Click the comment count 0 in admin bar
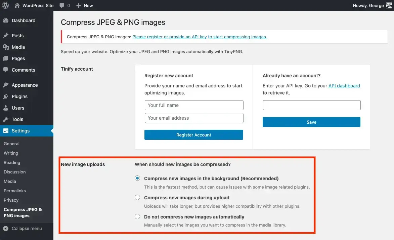Image resolution: width=394 pixels, height=240 pixels. click(x=69, y=5)
